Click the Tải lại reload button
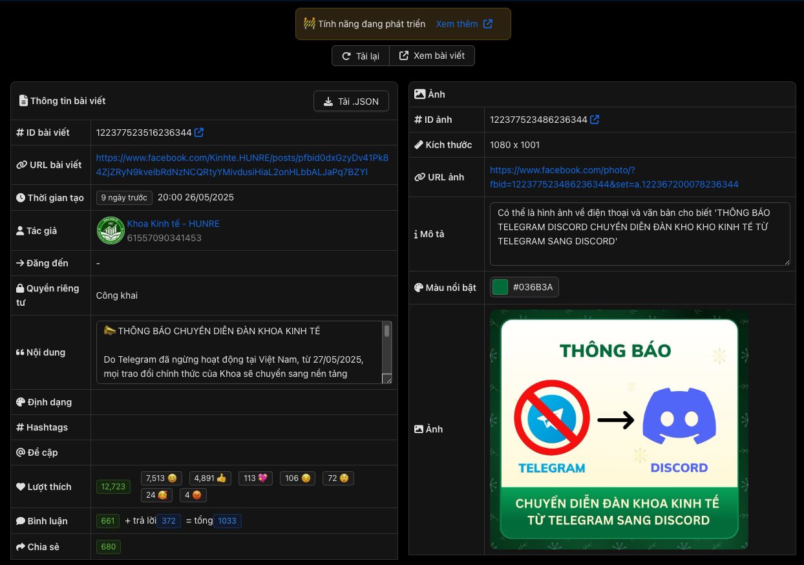This screenshot has height=565, width=804. coord(361,56)
